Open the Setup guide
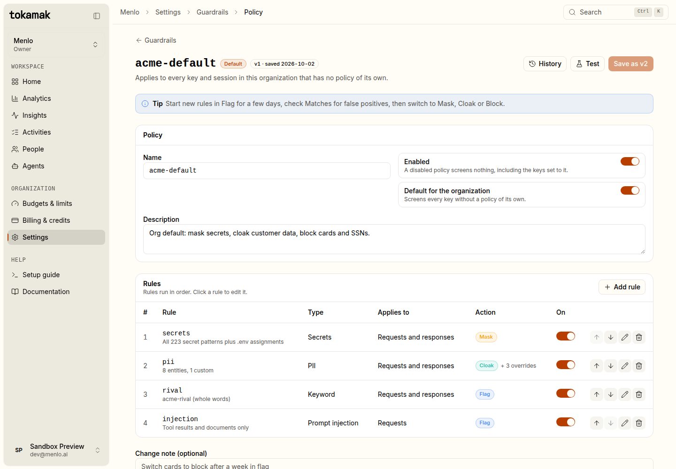The height and width of the screenshot is (469, 676). tap(56, 275)
